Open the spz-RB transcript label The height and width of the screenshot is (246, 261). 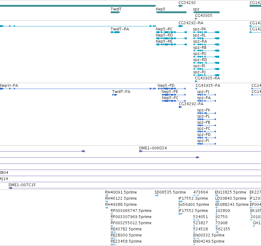pos(200,48)
